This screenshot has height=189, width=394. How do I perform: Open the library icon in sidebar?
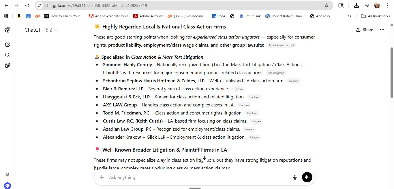[x=7, y=65]
